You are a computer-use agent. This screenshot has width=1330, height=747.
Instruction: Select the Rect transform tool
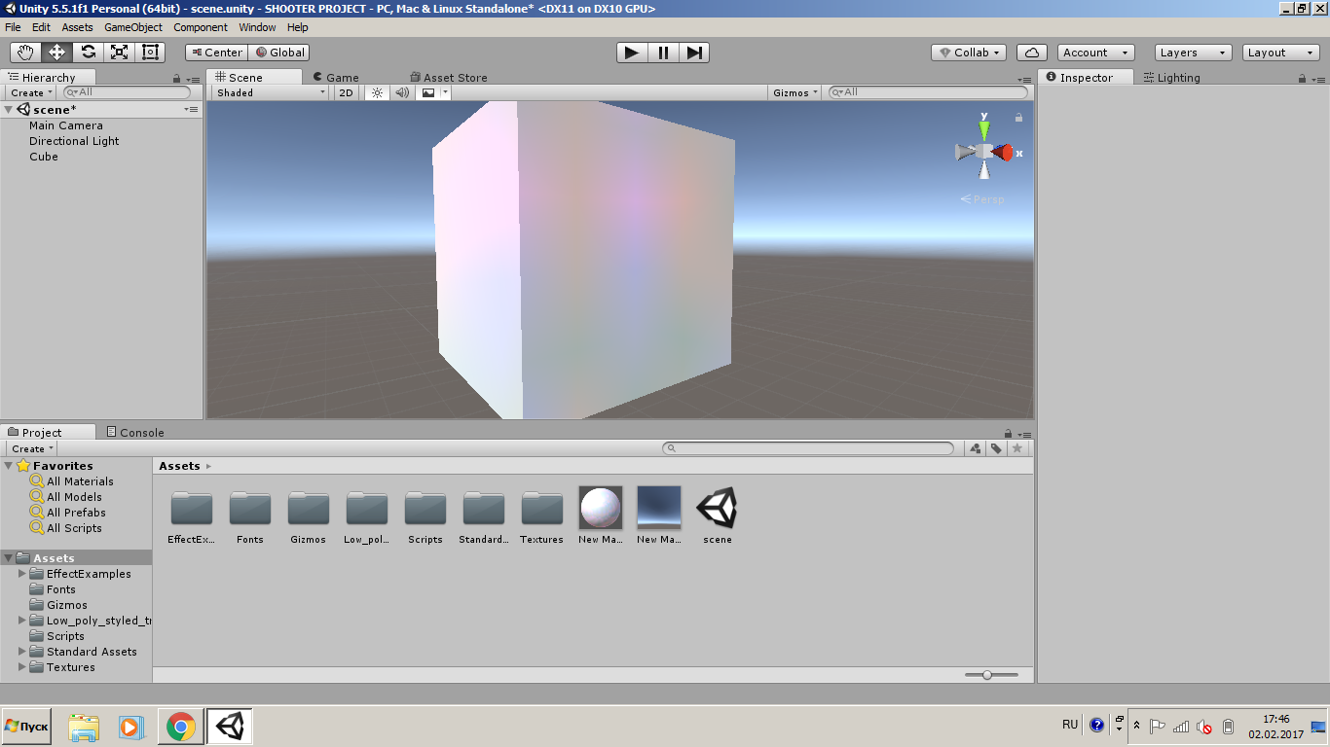pyautogui.click(x=151, y=53)
